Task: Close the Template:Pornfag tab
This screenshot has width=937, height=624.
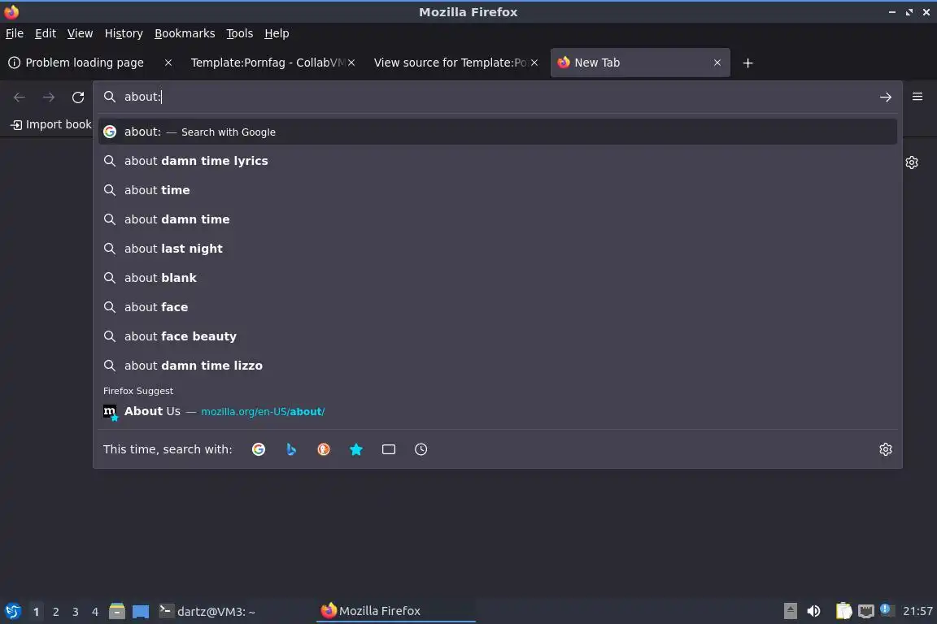Action: pyautogui.click(x=351, y=63)
